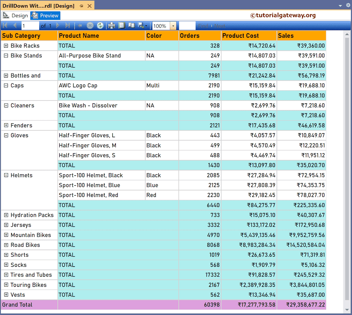Select the Print icon on the report toolbar
Screen dimensions: 352x315
point(111,25)
